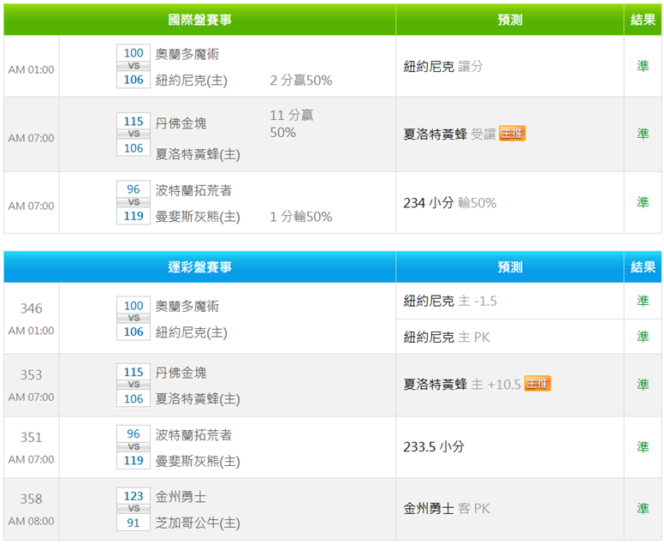Click the 準 result for 紐約尼克 主 PK
Image resolution: width=664 pixels, height=544 pixels.
643,336
